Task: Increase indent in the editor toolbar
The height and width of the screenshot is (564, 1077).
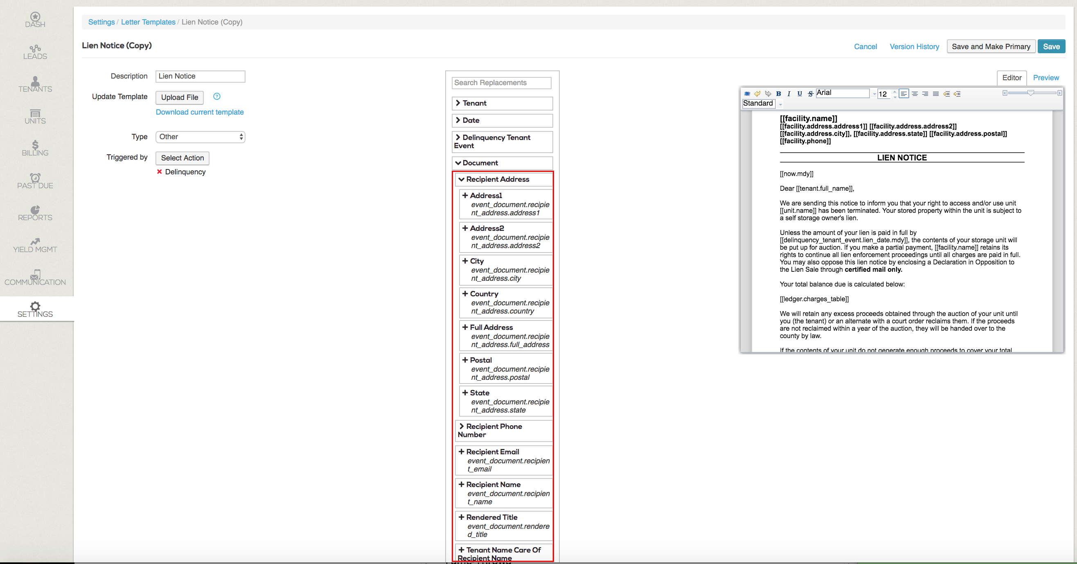Action: [957, 94]
